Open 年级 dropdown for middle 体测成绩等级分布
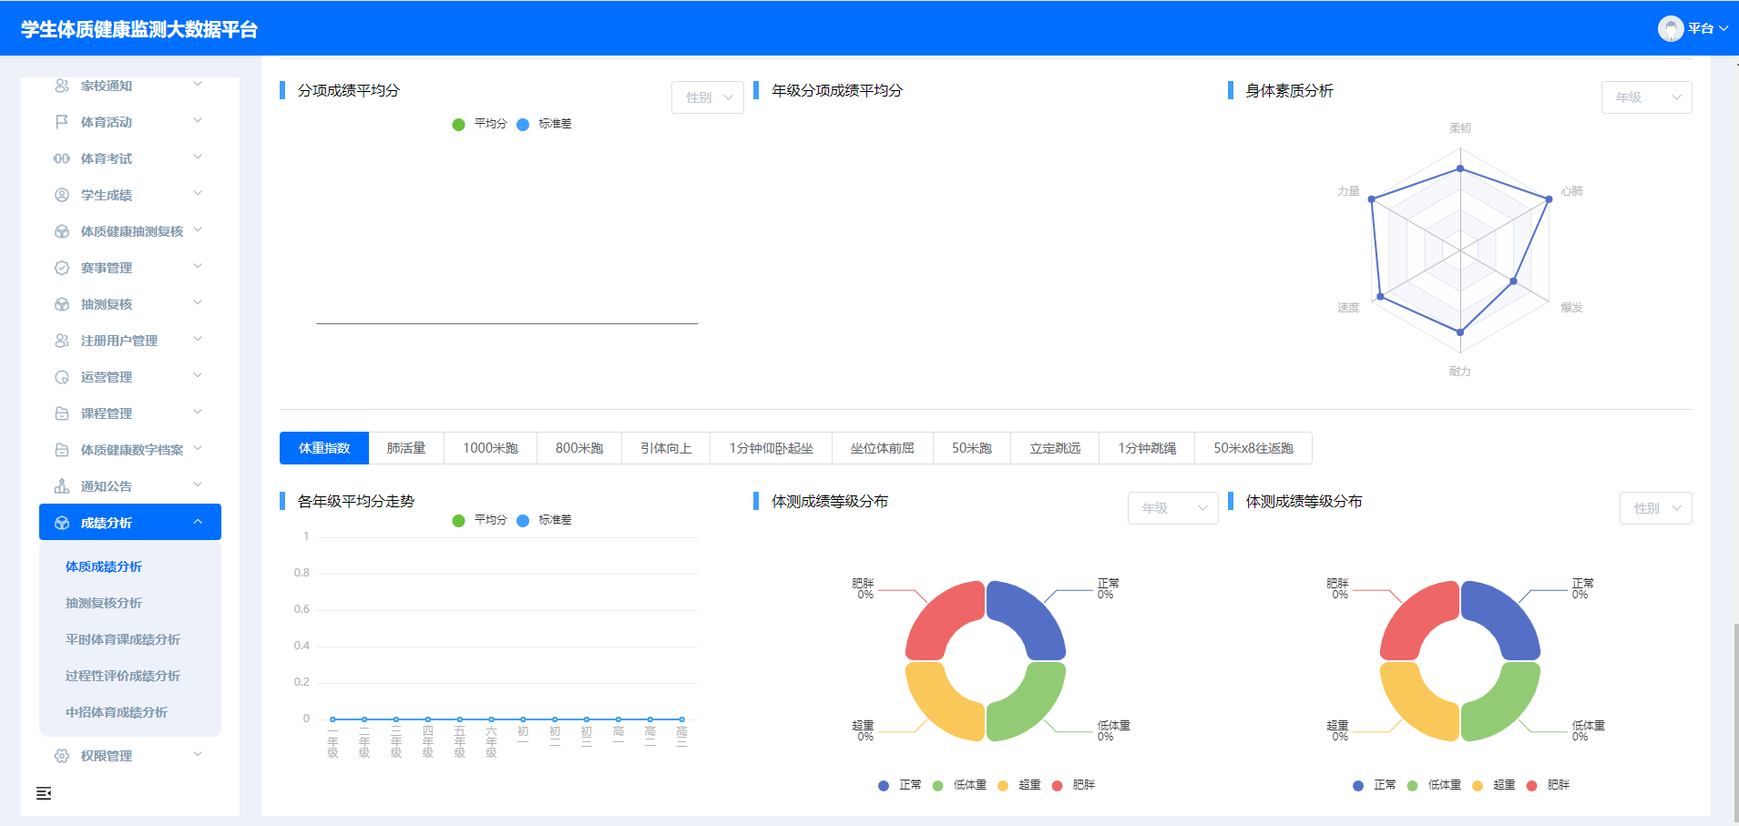 click(x=1172, y=508)
